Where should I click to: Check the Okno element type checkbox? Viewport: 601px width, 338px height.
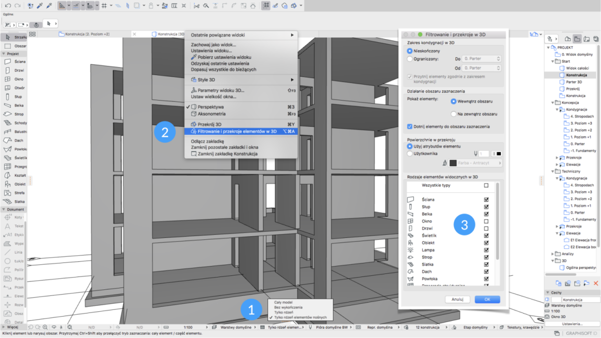click(x=486, y=221)
